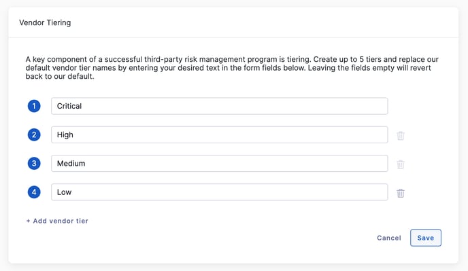Screen dimensions: 468x271
Task: Select the number 3 tier badge
Action: (34, 164)
